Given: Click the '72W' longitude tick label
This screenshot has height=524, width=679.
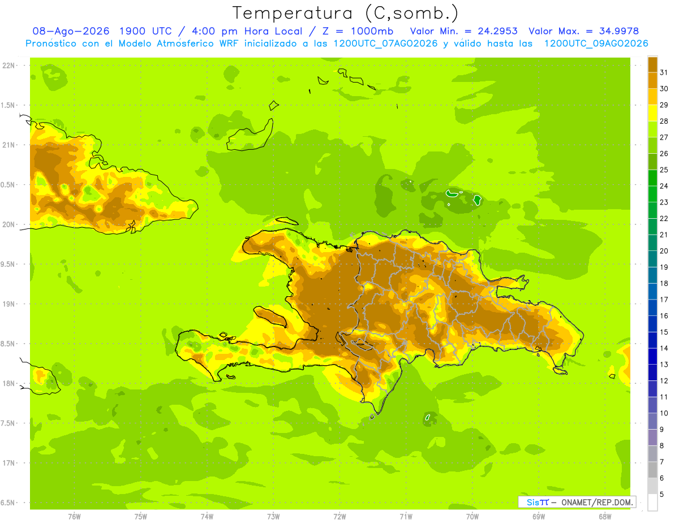Looking at the screenshot, I should (x=339, y=516).
